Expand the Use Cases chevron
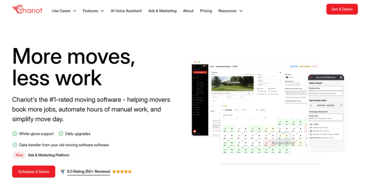The width and height of the screenshot is (370, 194). [75, 11]
